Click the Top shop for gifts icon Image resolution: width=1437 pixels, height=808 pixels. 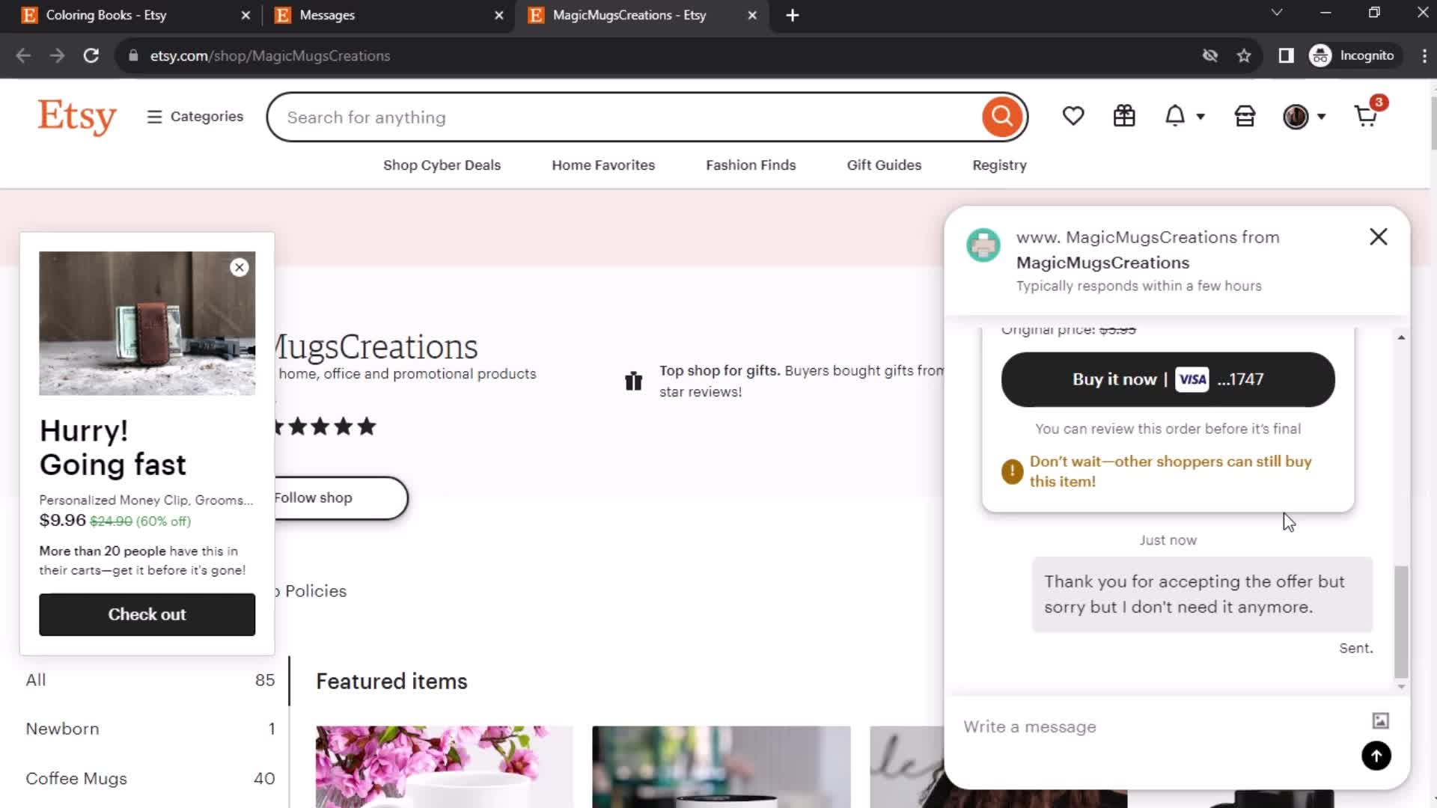pos(633,381)
